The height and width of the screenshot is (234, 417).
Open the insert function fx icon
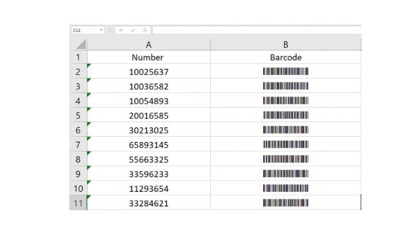145,30
